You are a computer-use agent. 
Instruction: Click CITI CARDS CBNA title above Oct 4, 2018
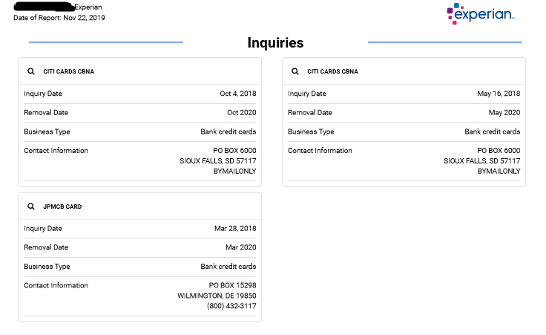68,71
